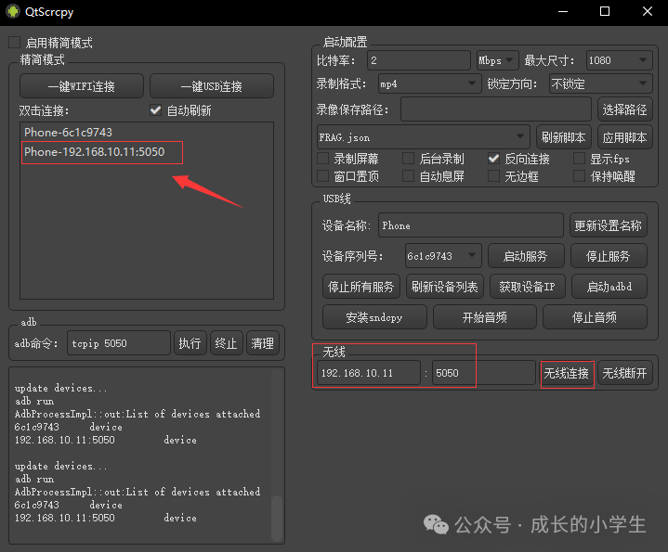The width and height of the screenshot is (668, 552).
Task: Focus the adb命令 tcpip 5050 field
Action: [119, 342]
